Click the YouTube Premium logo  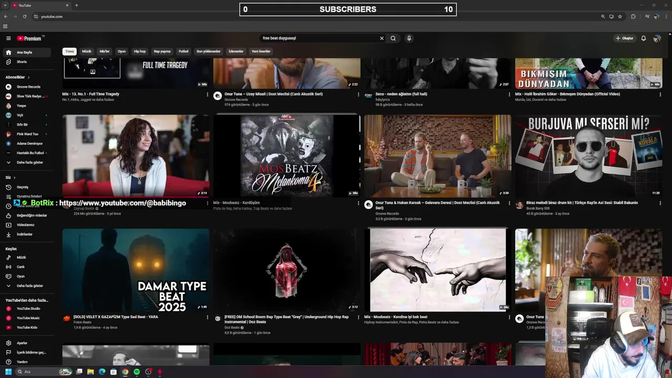pyautogui.click(x=29, y=38)
